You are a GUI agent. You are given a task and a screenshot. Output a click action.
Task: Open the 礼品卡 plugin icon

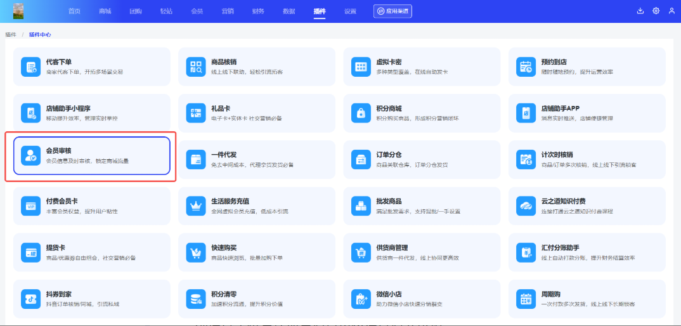click(x=195, y=113)
